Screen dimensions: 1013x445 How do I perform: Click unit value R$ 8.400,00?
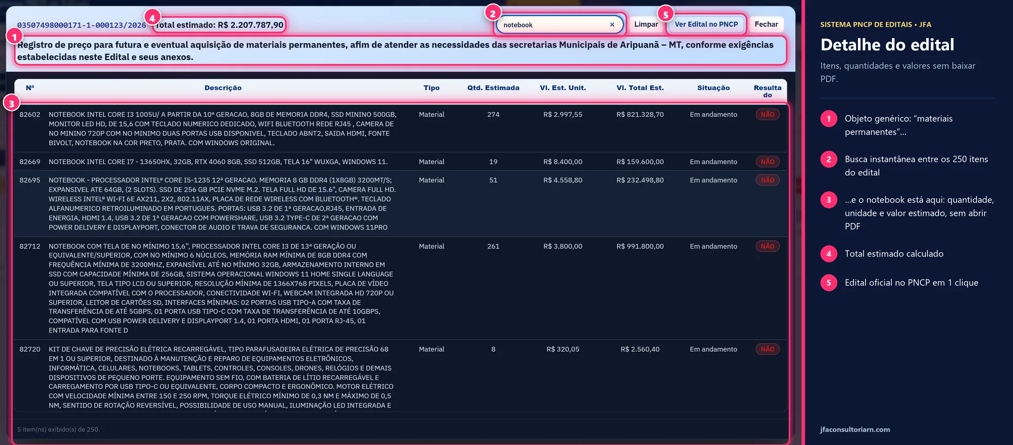[563, 161]
